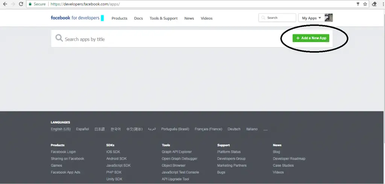385x184 pixels.
Task: Open Developer Roadmap link
Action: 289,159
